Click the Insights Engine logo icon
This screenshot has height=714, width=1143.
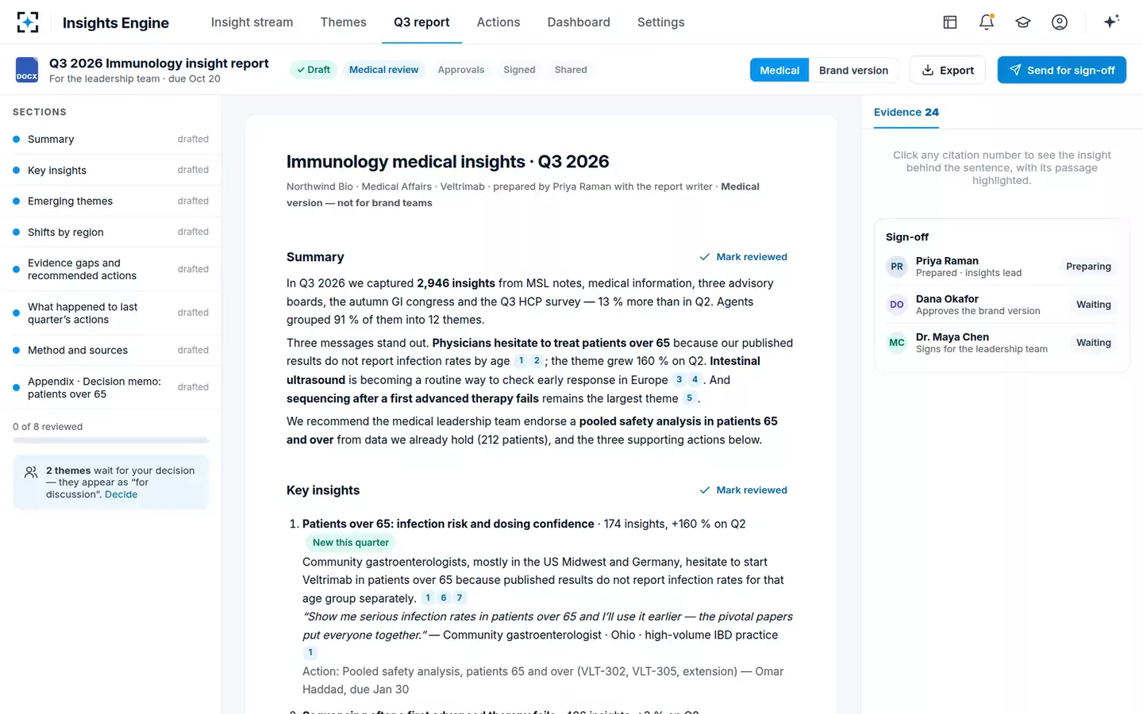(28, 22)
